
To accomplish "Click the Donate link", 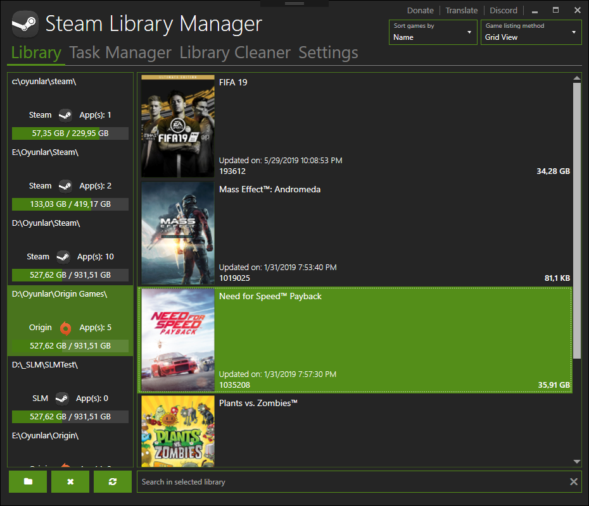I will point(421,11).
